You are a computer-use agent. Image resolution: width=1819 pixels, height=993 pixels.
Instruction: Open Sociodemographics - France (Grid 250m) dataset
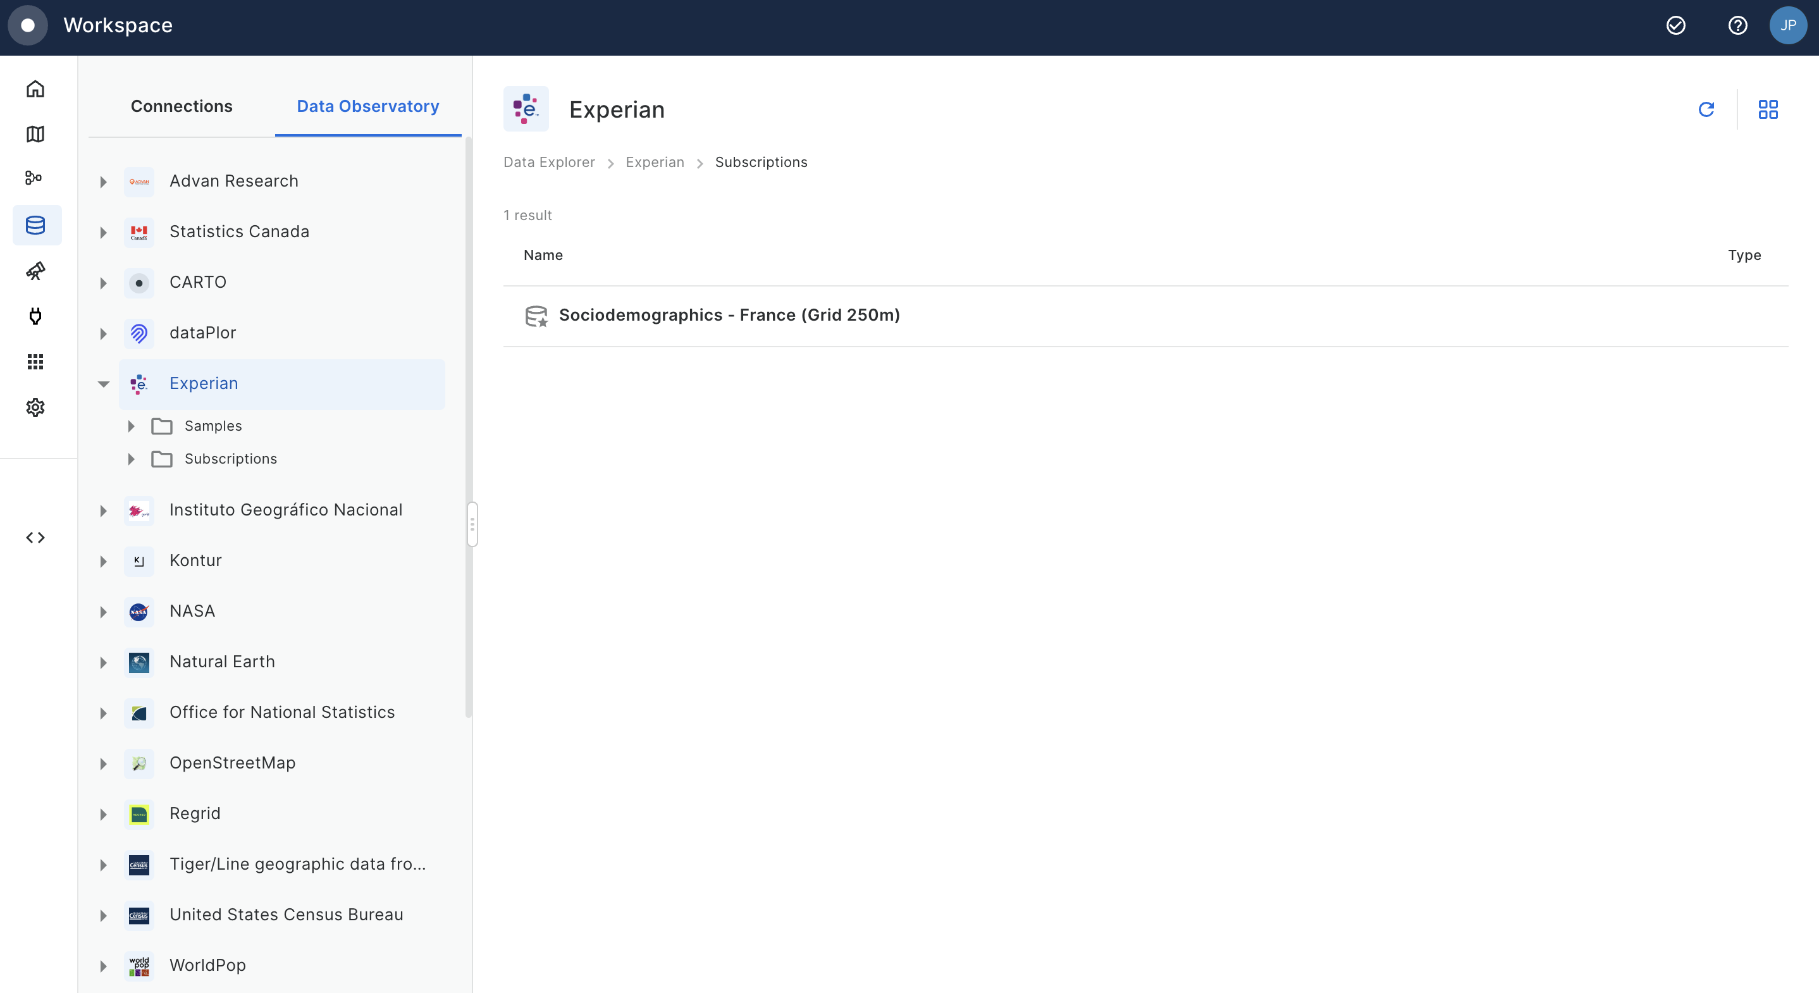tap(729, 315)
